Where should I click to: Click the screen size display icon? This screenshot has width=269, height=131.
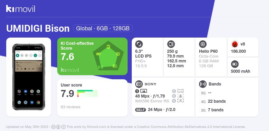click(x=139, y=44)
